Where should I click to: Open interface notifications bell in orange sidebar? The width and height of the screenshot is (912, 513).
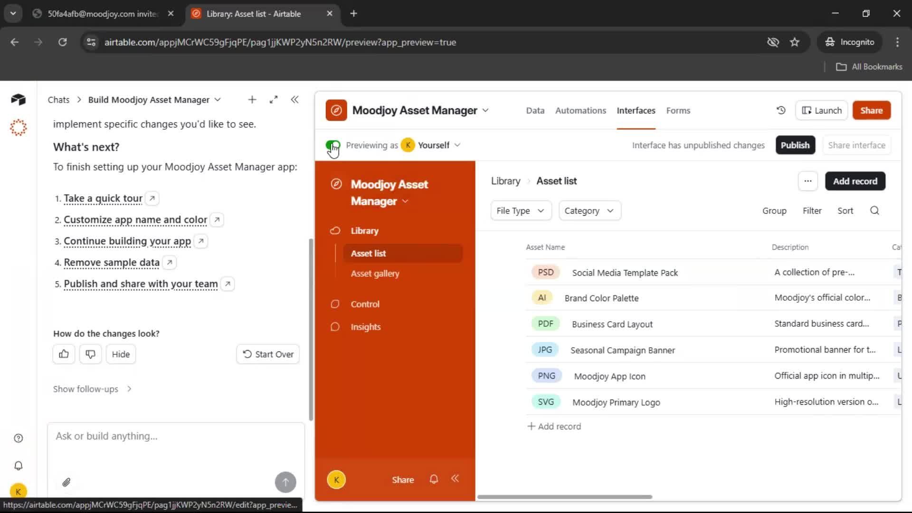[x=434, y=479]
